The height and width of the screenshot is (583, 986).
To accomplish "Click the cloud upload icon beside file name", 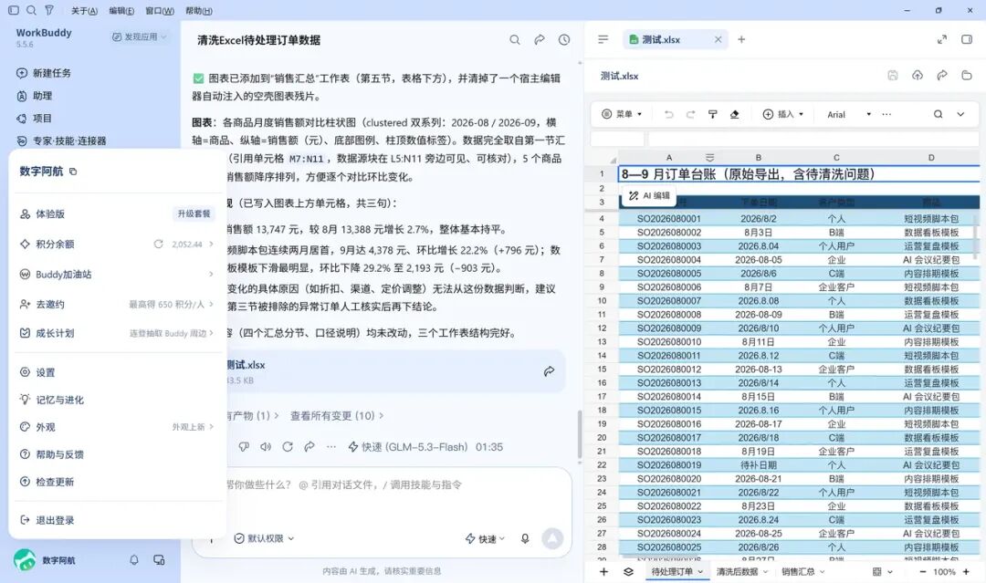I will pyautogui.click(x=918, y=76).
